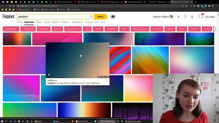
Task: Filter by the 'png' tag
Action: (x=87, y=29)
